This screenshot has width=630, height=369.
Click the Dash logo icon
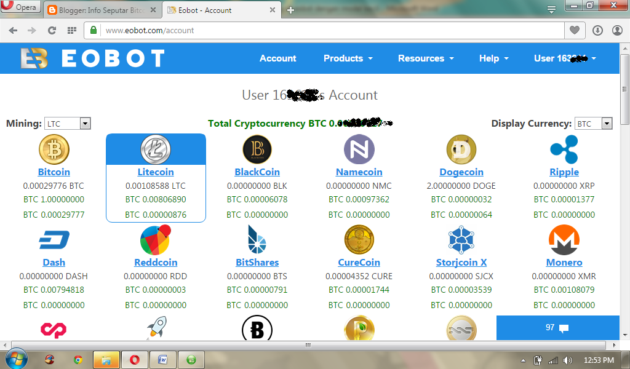(x=54, y=240)
